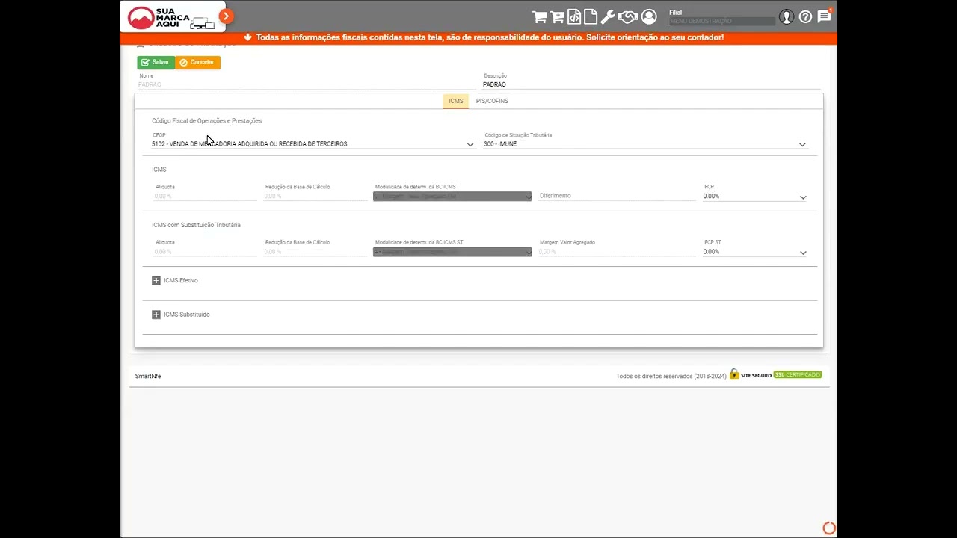
Task: Open the wrench settings tool
Action: [x=608, y=16]
